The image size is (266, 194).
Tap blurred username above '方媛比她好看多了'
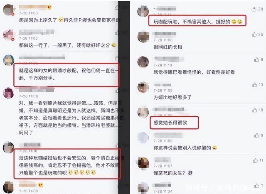(163, 85)
